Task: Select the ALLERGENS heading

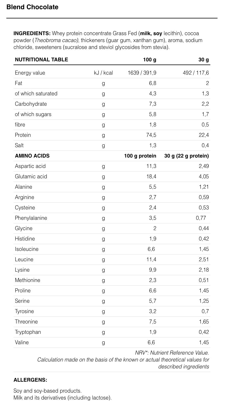Action: [x=30, y=380]
